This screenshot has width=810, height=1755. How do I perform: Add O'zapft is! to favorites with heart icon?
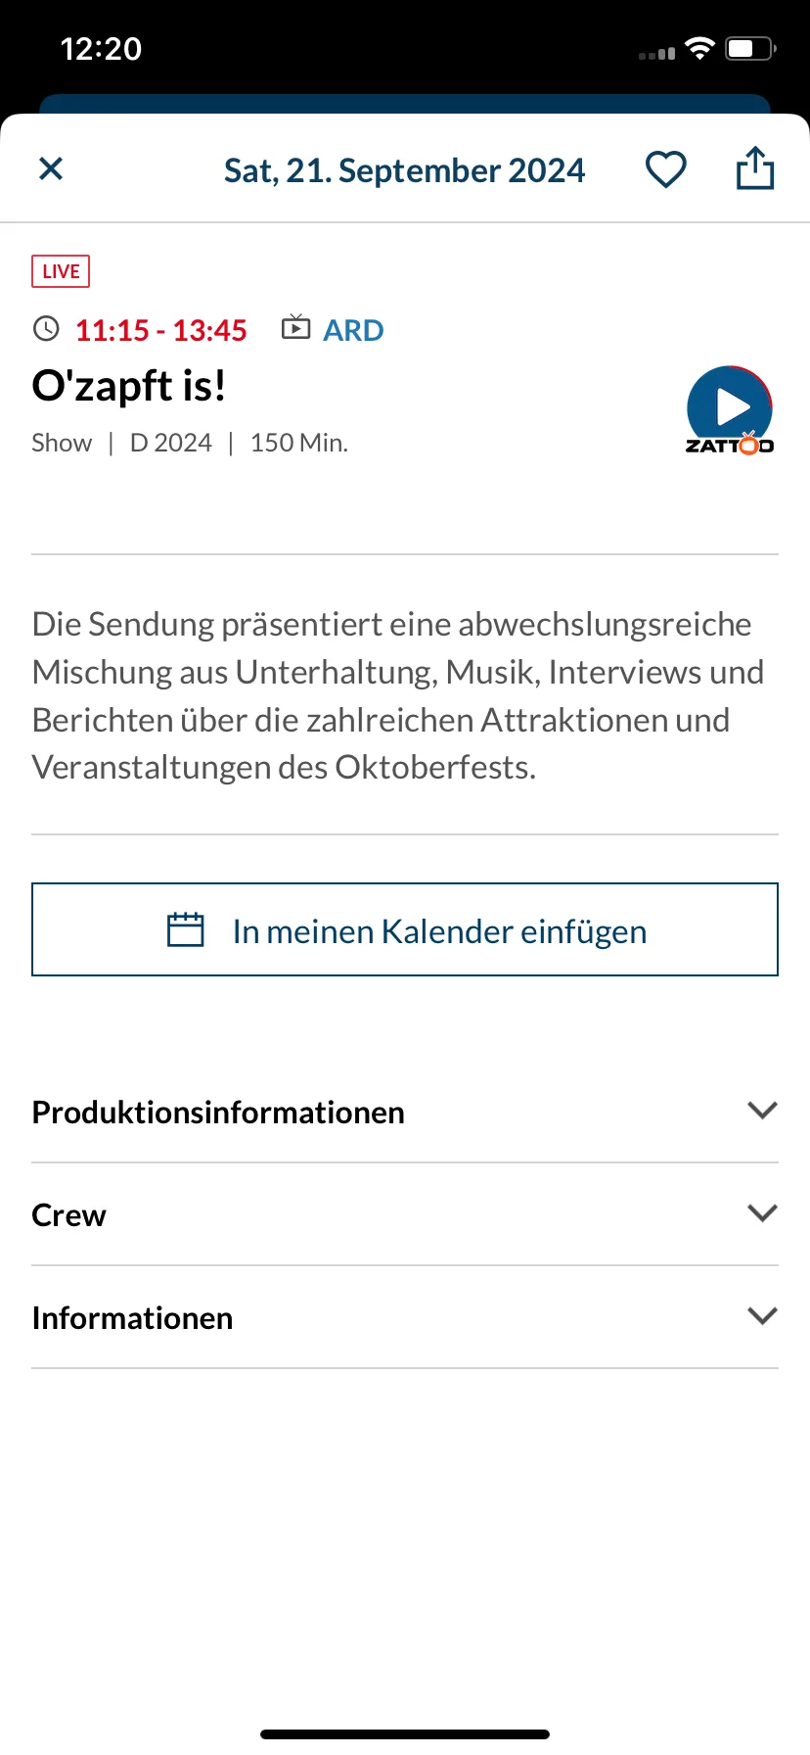tap(666, 169)
